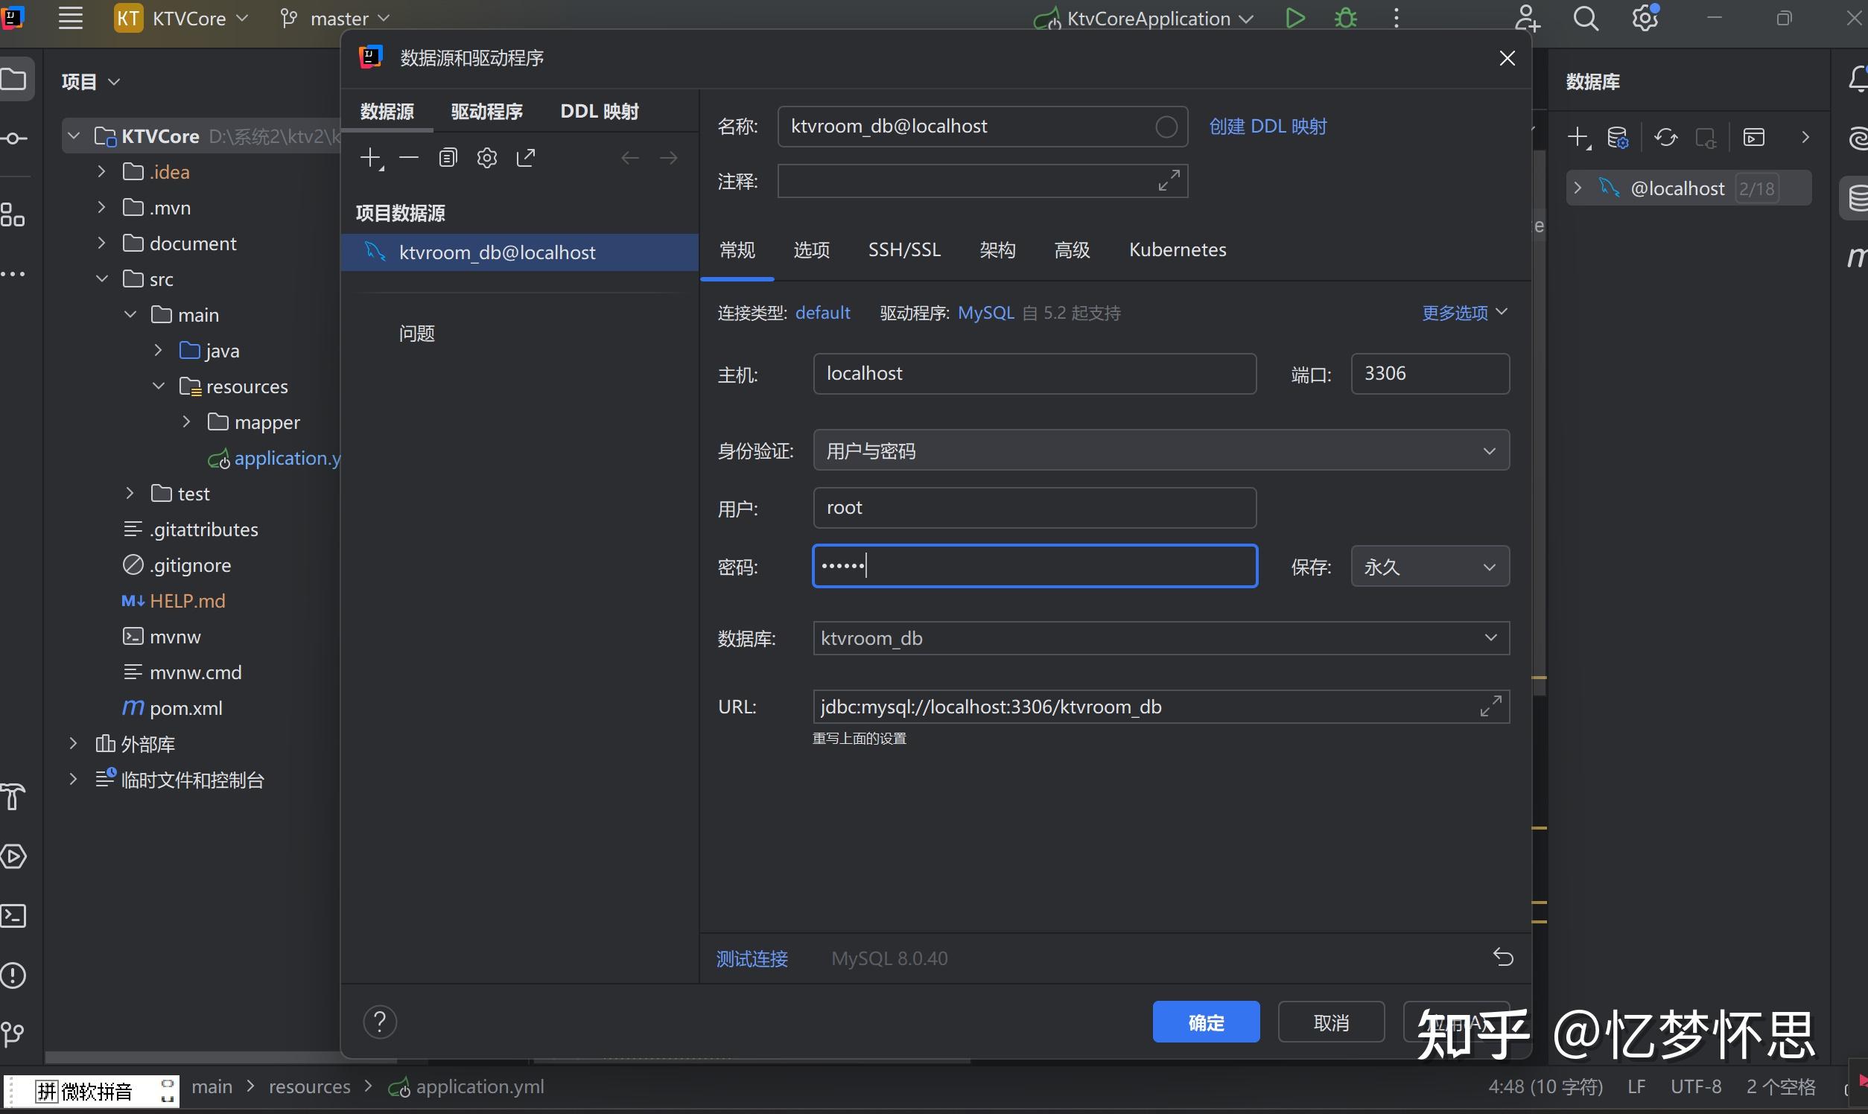Open data source settings gear in the dialog
1868x1114 pixels.
click(487, 158)
